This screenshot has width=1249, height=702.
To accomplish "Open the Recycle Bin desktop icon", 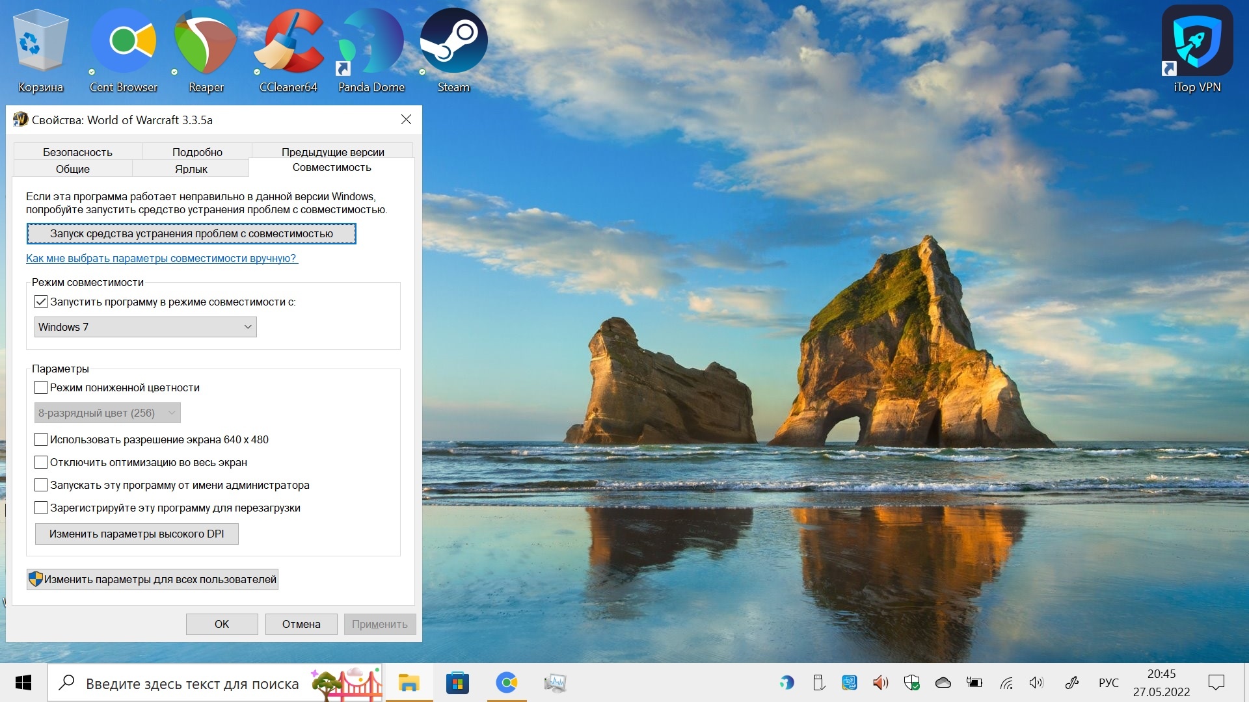I will [40, 51].
